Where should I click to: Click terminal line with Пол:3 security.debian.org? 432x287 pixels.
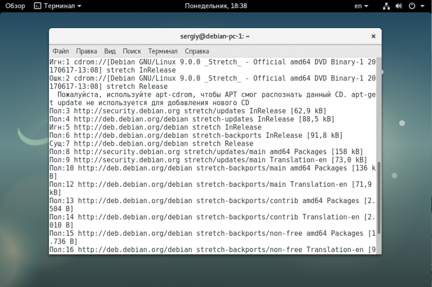tap(169, 111)
